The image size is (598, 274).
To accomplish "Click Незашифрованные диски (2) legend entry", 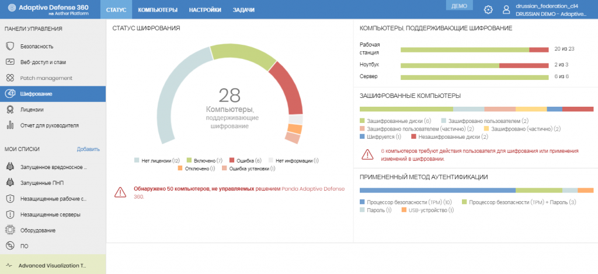I will click(450, 136).
